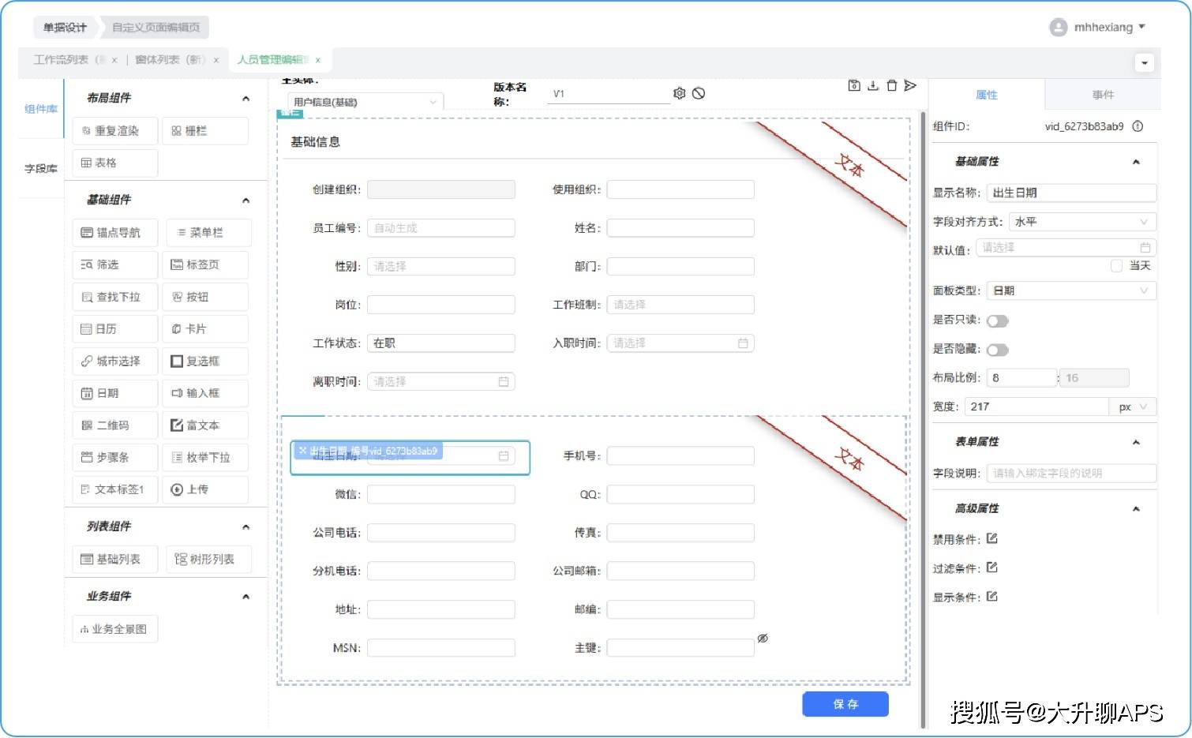Click the trash delete icon in top toolbar
Screen dimensions: 1192x738
(891, 85)
